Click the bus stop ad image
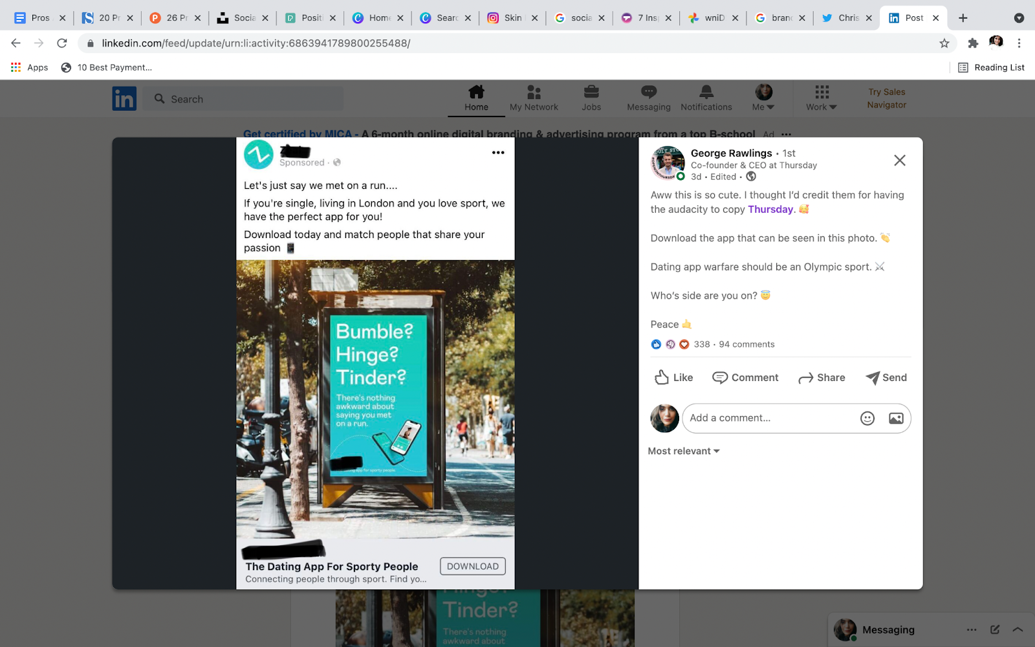Screen dimensions: 1035x647 tap(375, 399)
